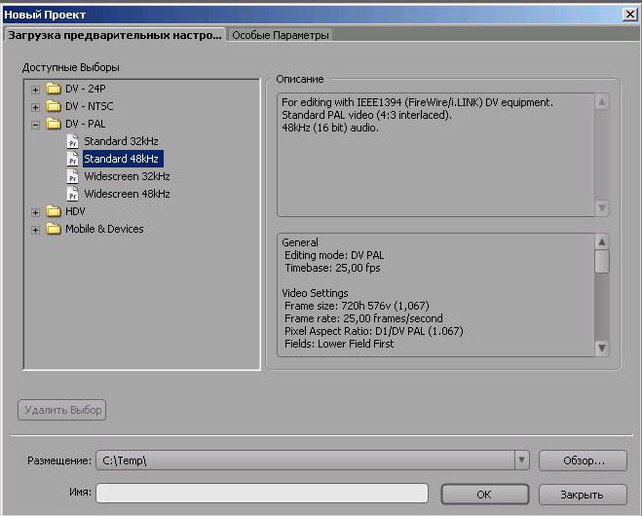Click the General settings scroll up arrow
Viewport: 642px width, 516px height.
pos(601,241)
